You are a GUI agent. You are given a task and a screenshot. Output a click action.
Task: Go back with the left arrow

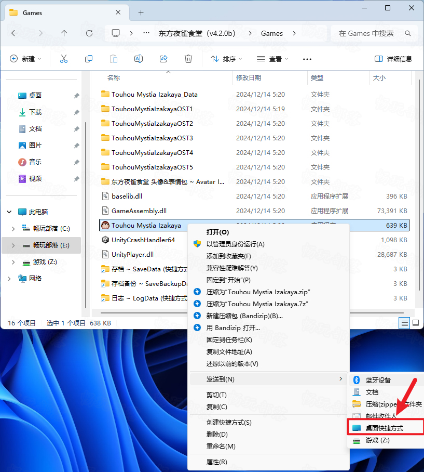[x=15, y=33]
